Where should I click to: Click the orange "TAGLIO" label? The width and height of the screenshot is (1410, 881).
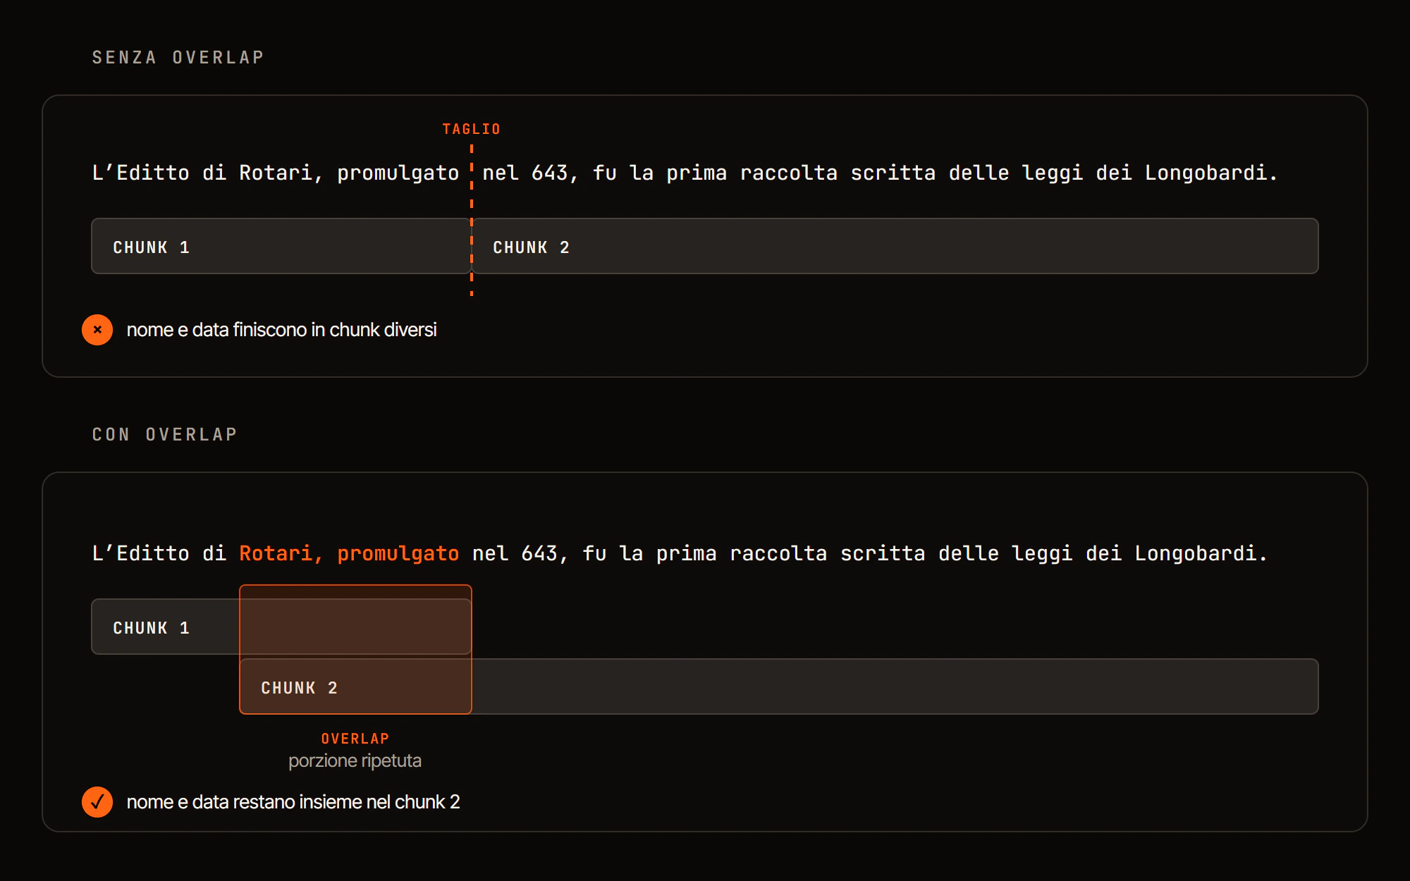tap(472, 129)
